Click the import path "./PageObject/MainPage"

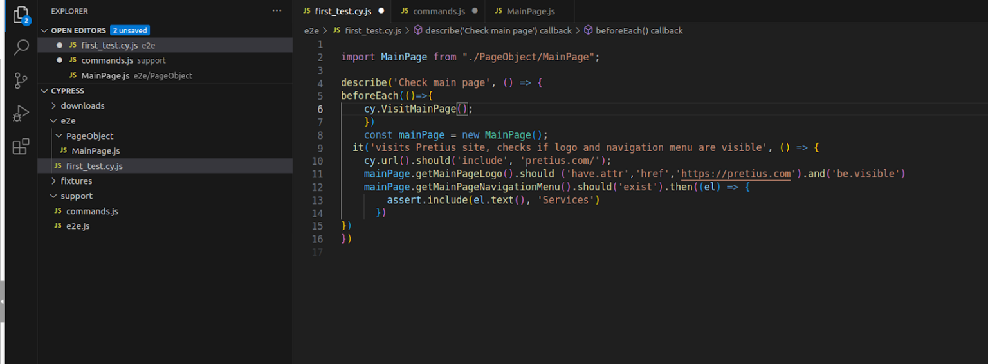(528, 57)
